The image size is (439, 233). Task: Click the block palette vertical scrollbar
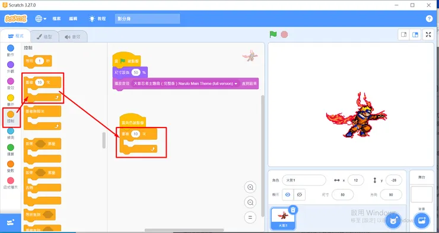(x=104, y=140)
